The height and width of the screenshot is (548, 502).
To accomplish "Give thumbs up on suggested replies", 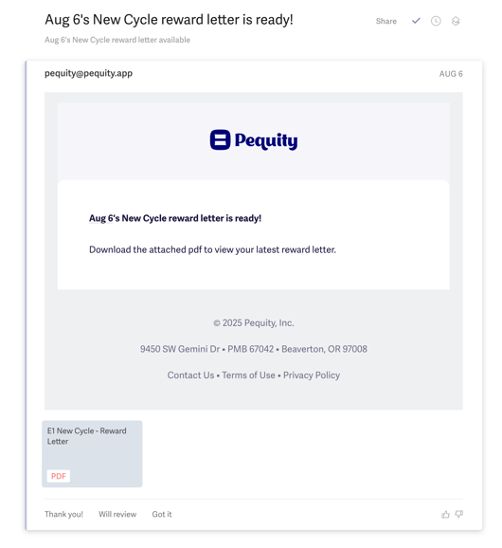I will pyautogui.click(x=445, y=515).
